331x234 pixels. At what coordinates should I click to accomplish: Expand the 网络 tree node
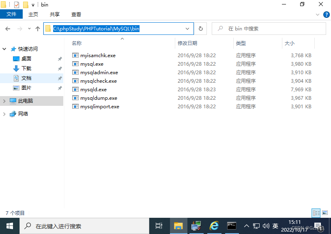(x=4, y=114)
